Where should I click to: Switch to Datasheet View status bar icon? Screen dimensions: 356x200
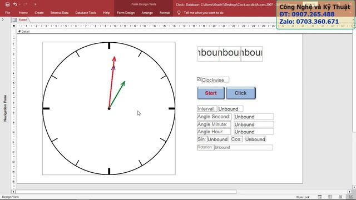(x=330, y=197)
